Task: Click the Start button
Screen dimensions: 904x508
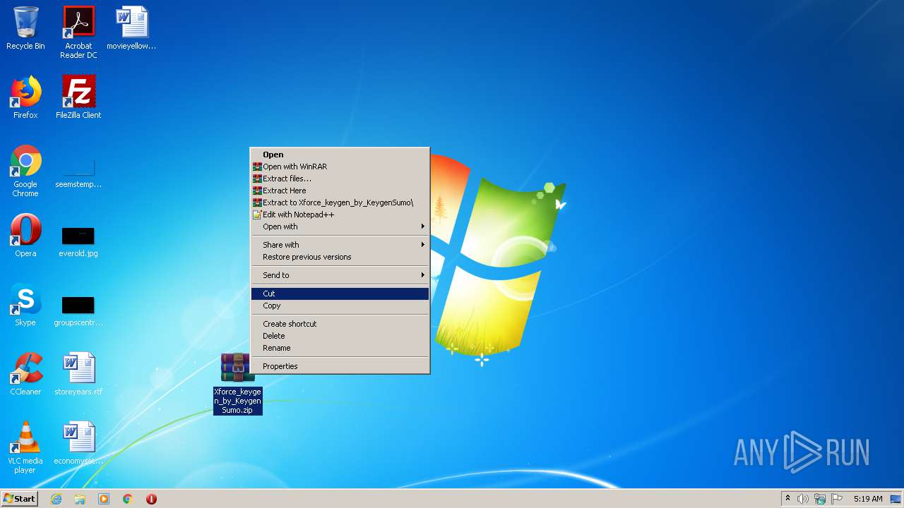Action: 19,499
